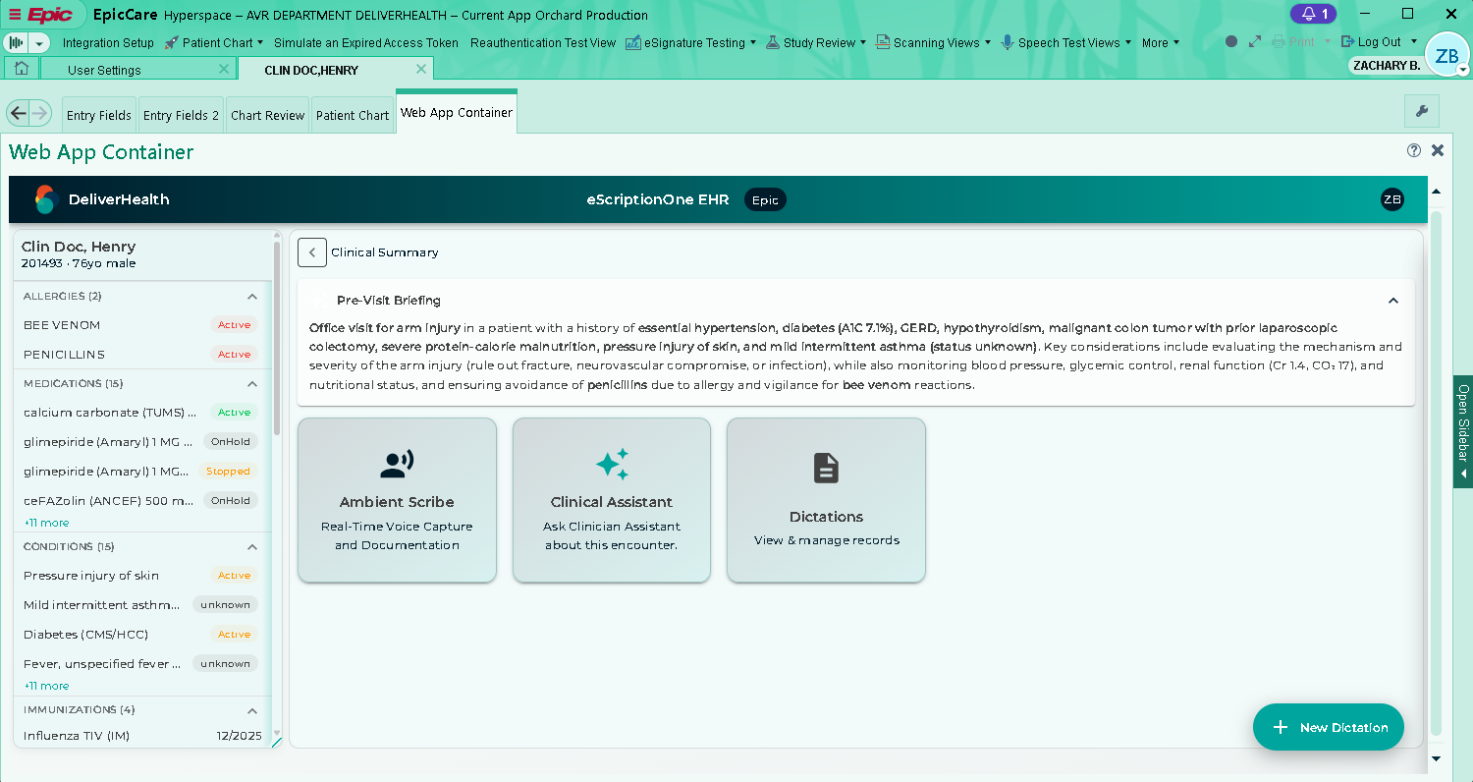Open the wrench settings tool
Screen dimensions: 1473x782
(x=1421, y=112)
